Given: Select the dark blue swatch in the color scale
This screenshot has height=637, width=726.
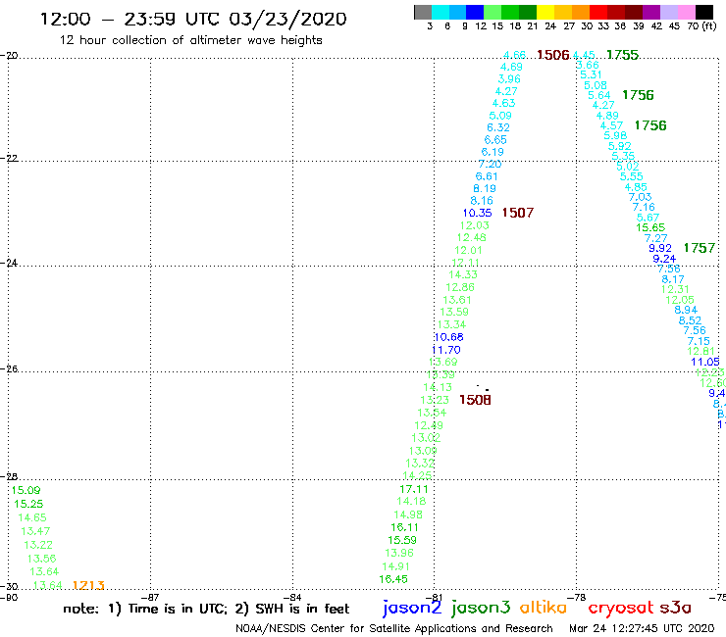Looking at the screenshot, I should (x=475, y=12).
